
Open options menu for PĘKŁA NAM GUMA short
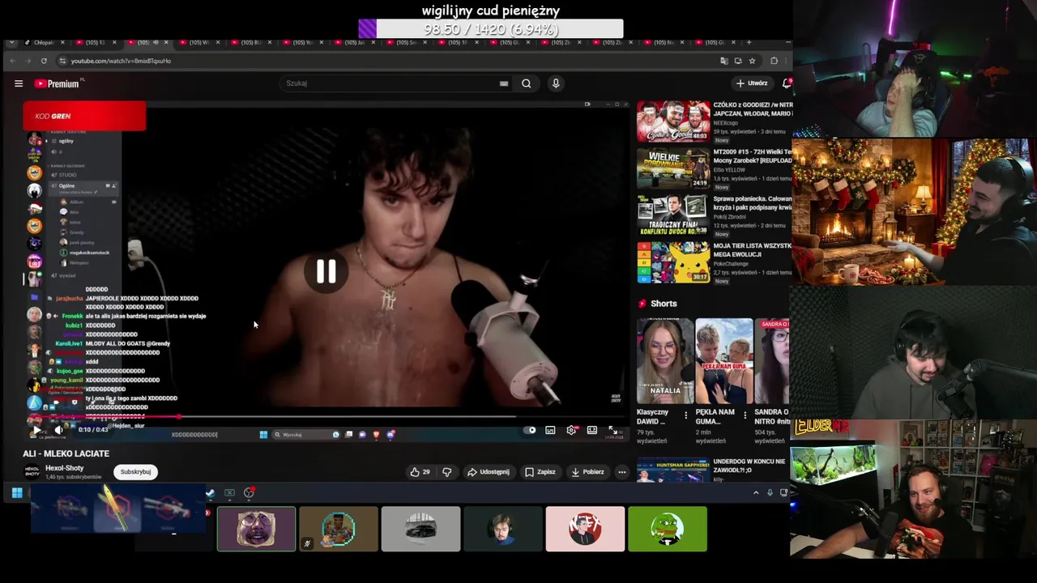tap(745, 415)
